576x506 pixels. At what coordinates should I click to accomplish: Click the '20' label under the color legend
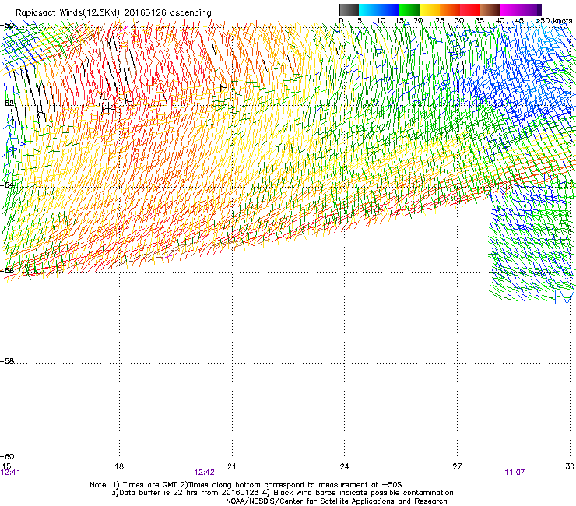pos(418,21)
